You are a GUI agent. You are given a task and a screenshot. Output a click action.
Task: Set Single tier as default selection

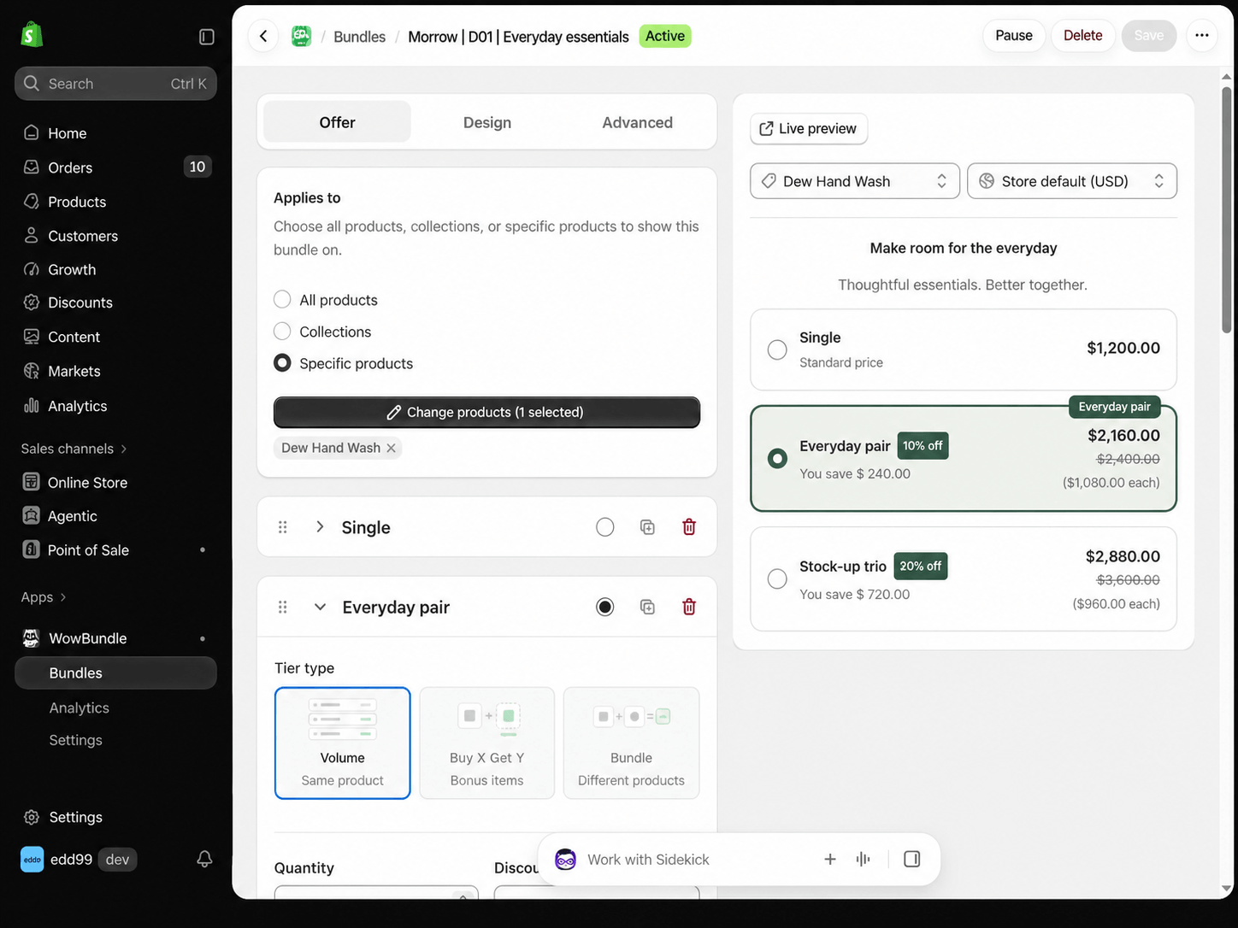tap(605, 527)
